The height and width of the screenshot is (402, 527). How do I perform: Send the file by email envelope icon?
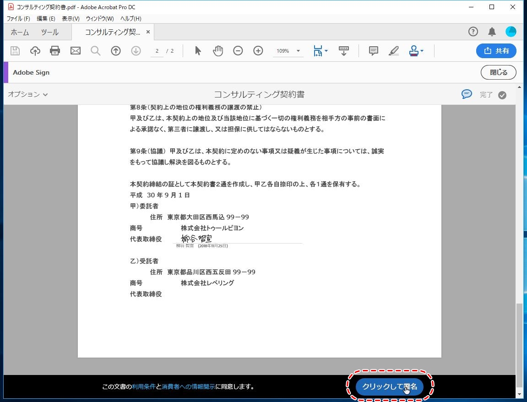click(76, 51)
